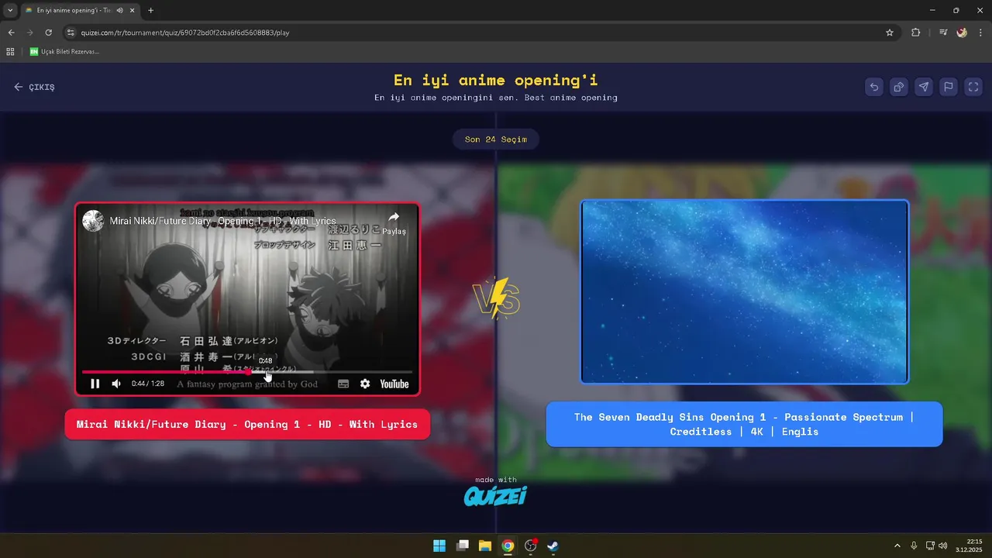
Task: Click the microphone tray icon
Action: 914,546
